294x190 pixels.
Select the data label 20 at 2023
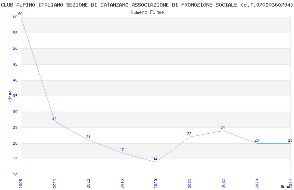pos(257,140)
